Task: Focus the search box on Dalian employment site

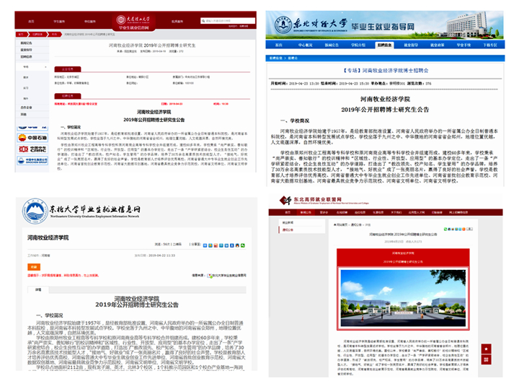Action: (228, 21)
